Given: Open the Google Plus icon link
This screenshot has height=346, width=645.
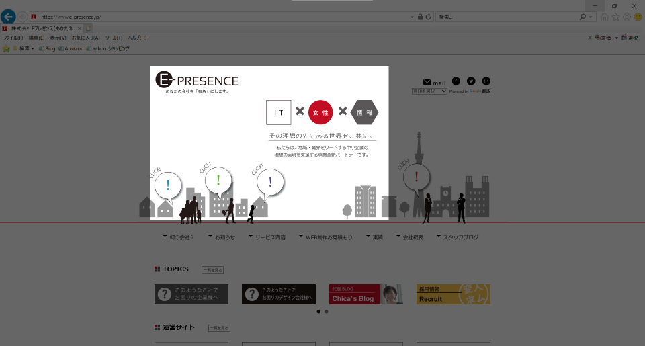Looking at the screenshot, I should [486, 81].
